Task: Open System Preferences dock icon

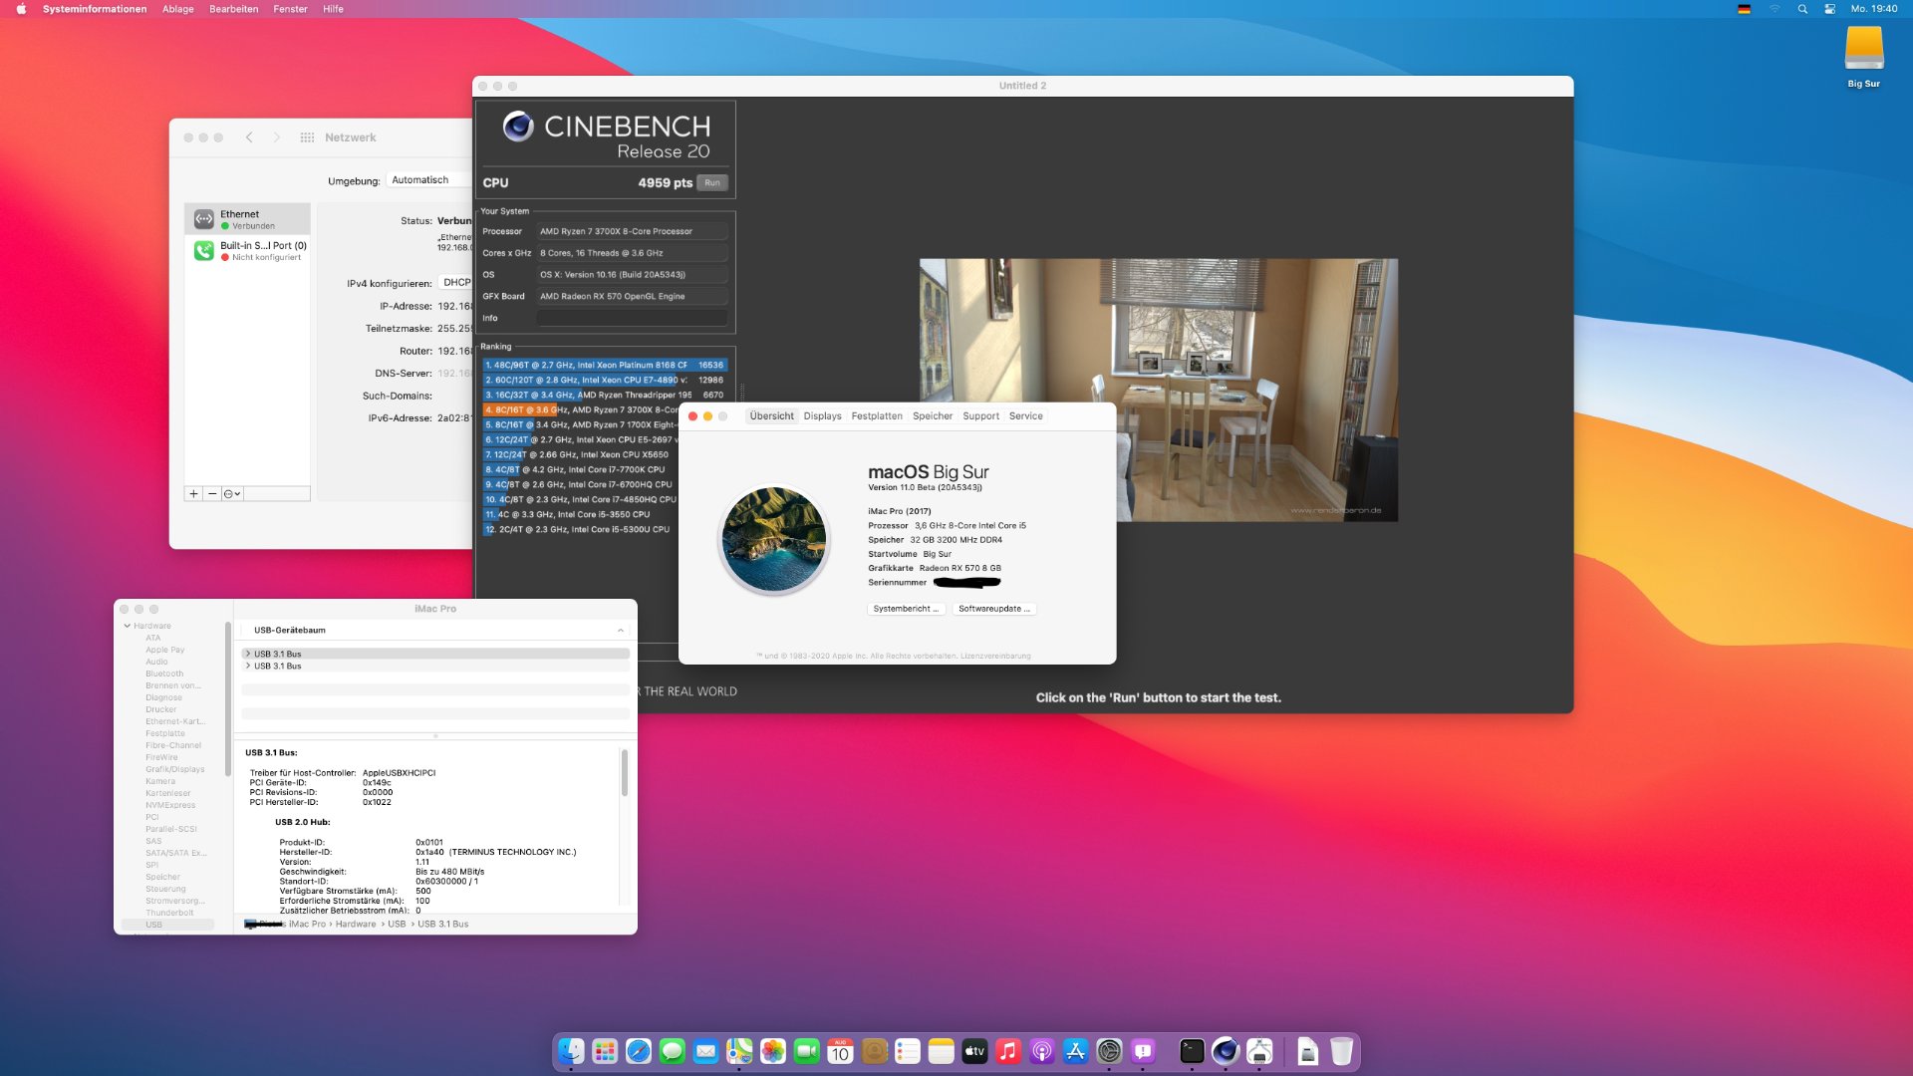Action: [x=1109, y=1051]
